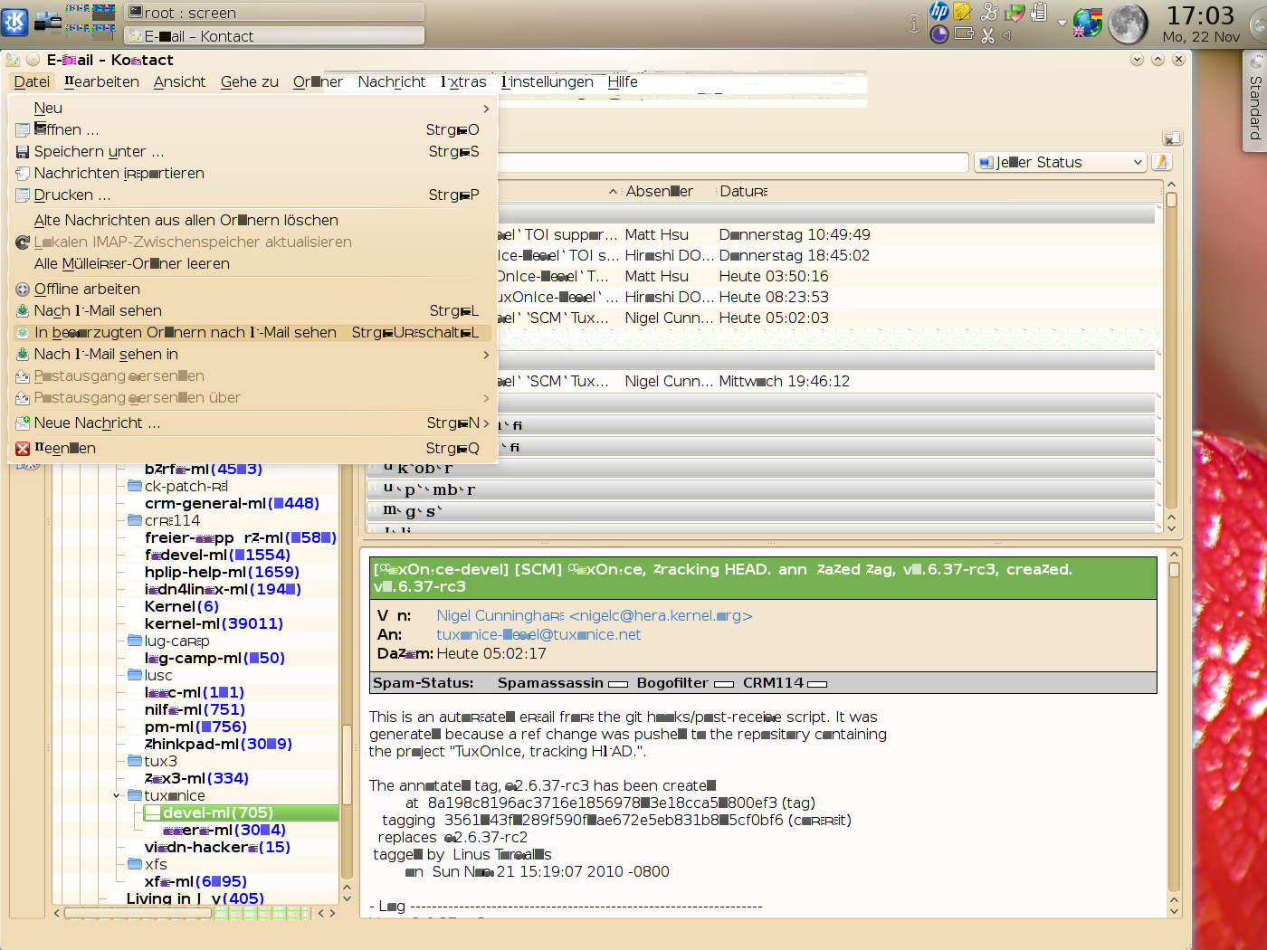Click the tuxonice-devel@tuxonice.net recipient link

[538, 634]
